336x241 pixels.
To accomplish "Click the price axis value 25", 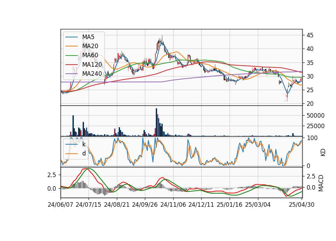I will point(310,90).
